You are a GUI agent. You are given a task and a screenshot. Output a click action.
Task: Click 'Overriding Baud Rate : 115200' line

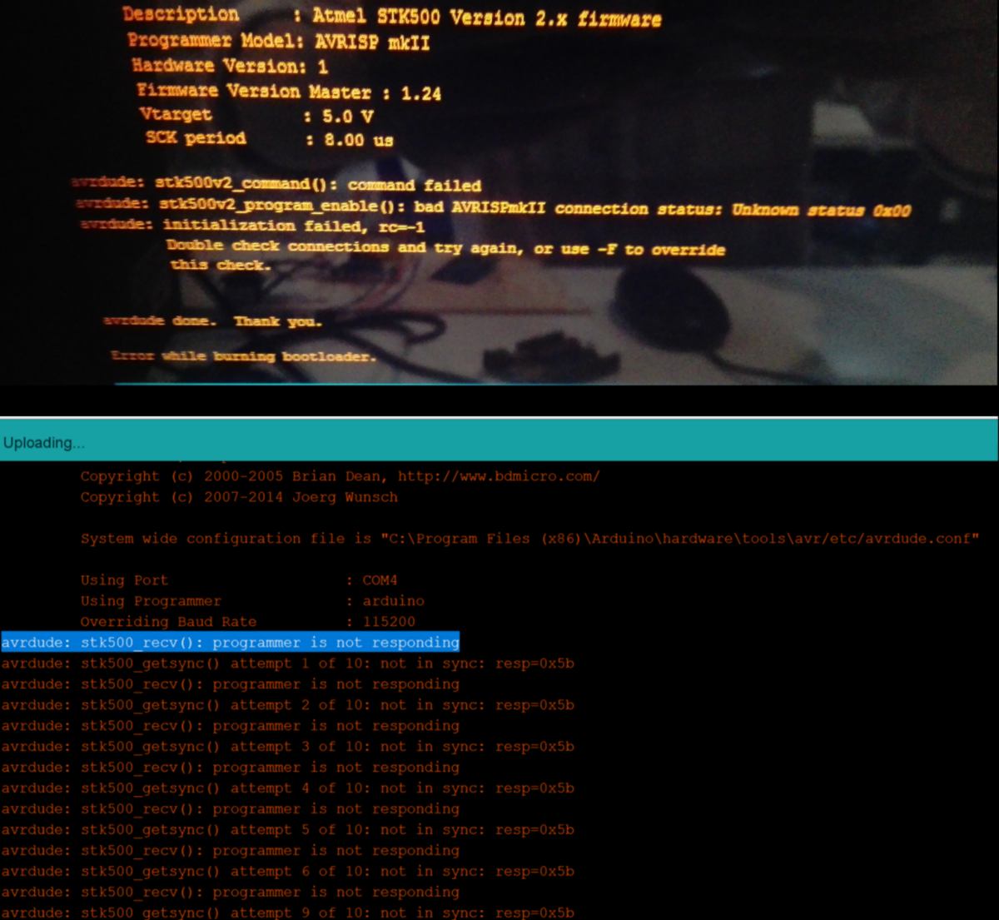tap(247, 622)
